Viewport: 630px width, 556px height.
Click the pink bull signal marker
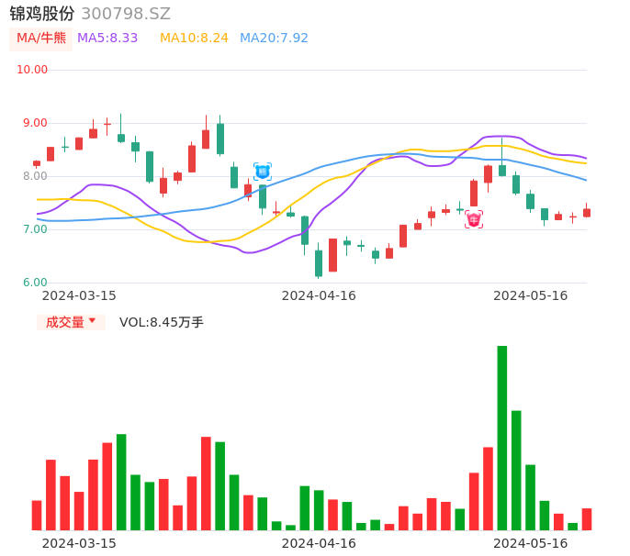[474, 219]
